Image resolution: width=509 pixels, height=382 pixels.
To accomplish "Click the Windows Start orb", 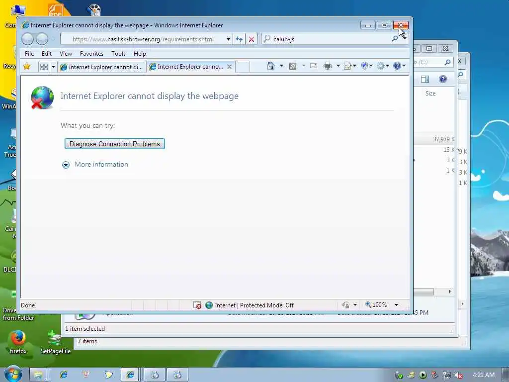I will tap(13, 374).
